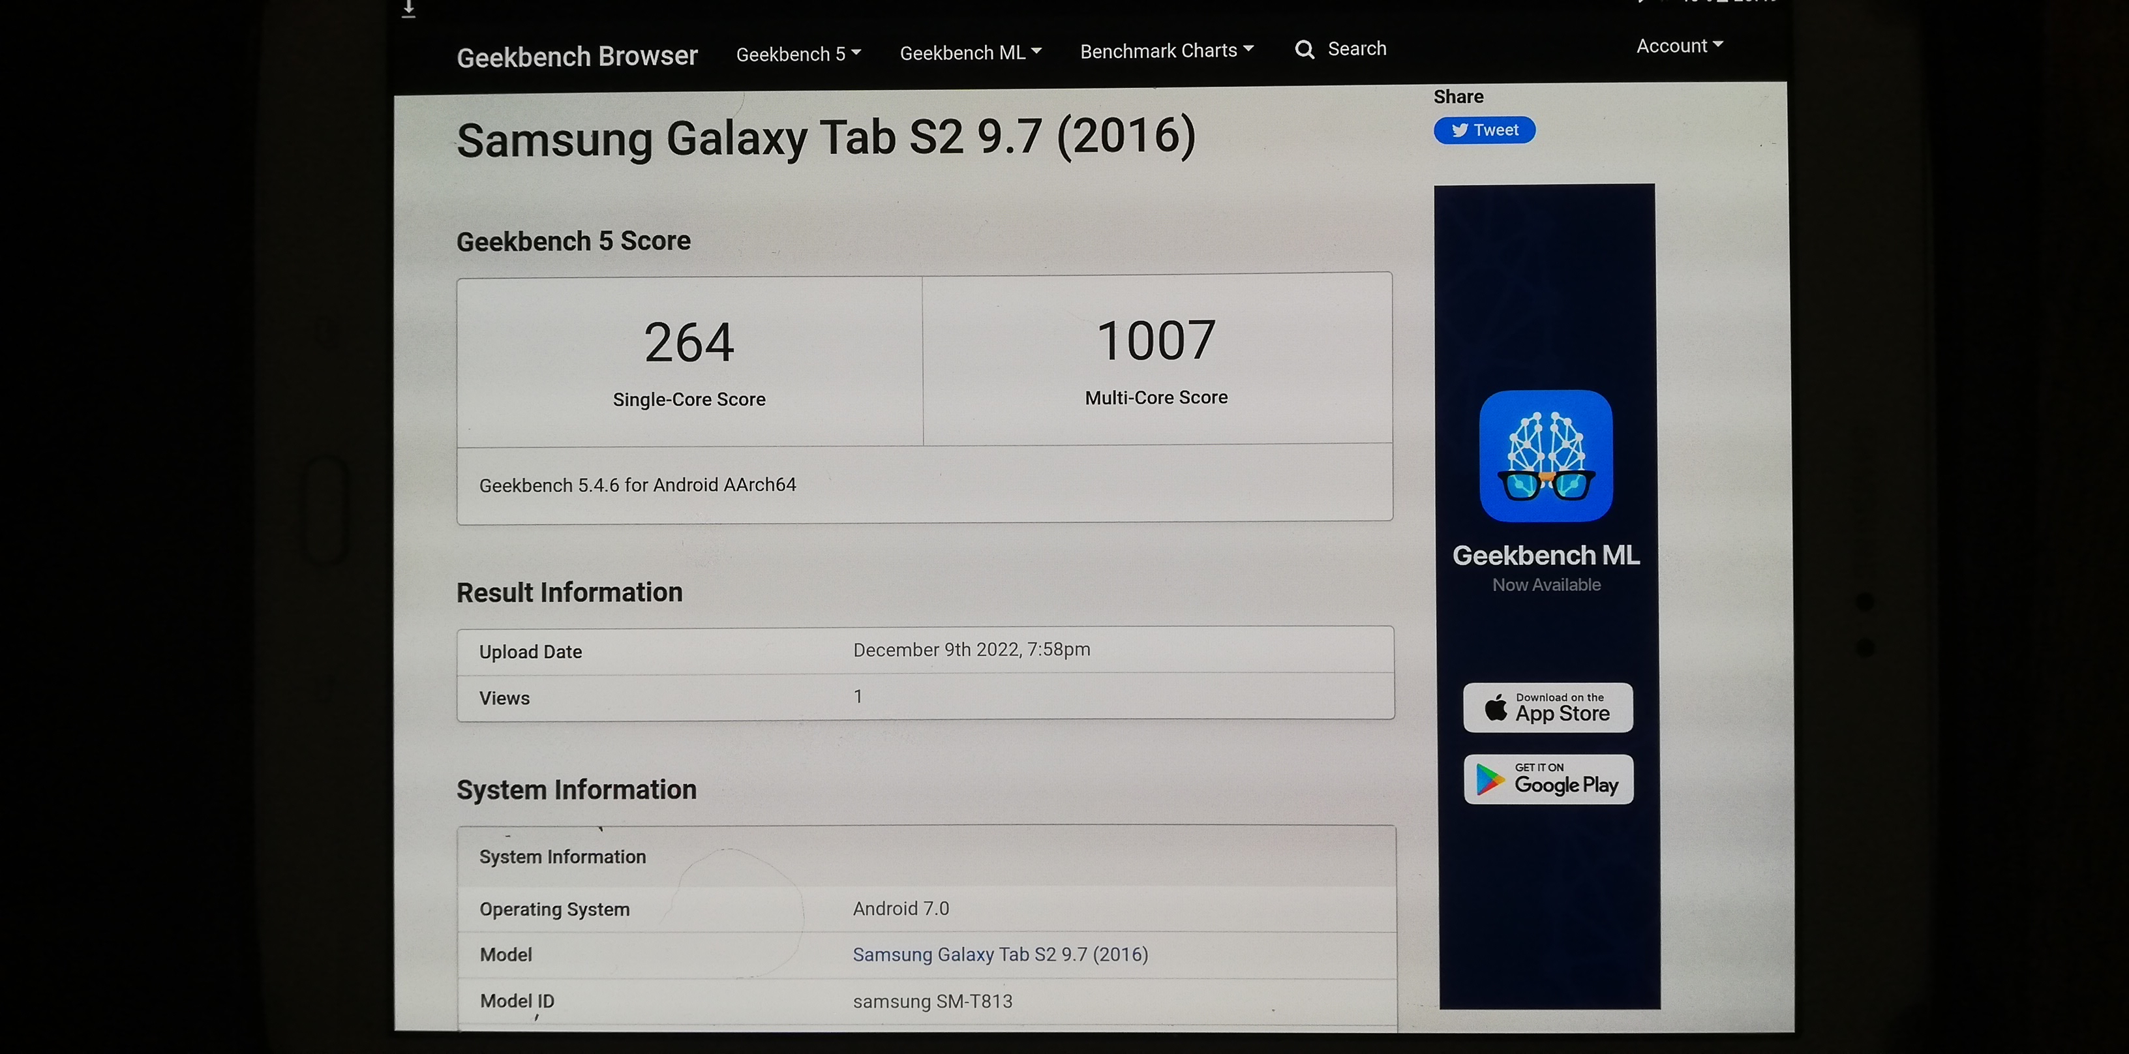The width and height of the screenshot is (2129, 1054).
Task: Click the Model ID row label
Action: (517, 1001)
